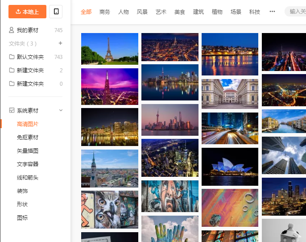Switch to the 场景 category tab
306x242 pixels.
click(236, 12)
